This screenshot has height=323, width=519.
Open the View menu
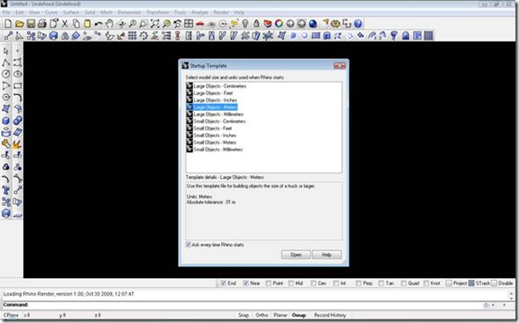point(34,12)
